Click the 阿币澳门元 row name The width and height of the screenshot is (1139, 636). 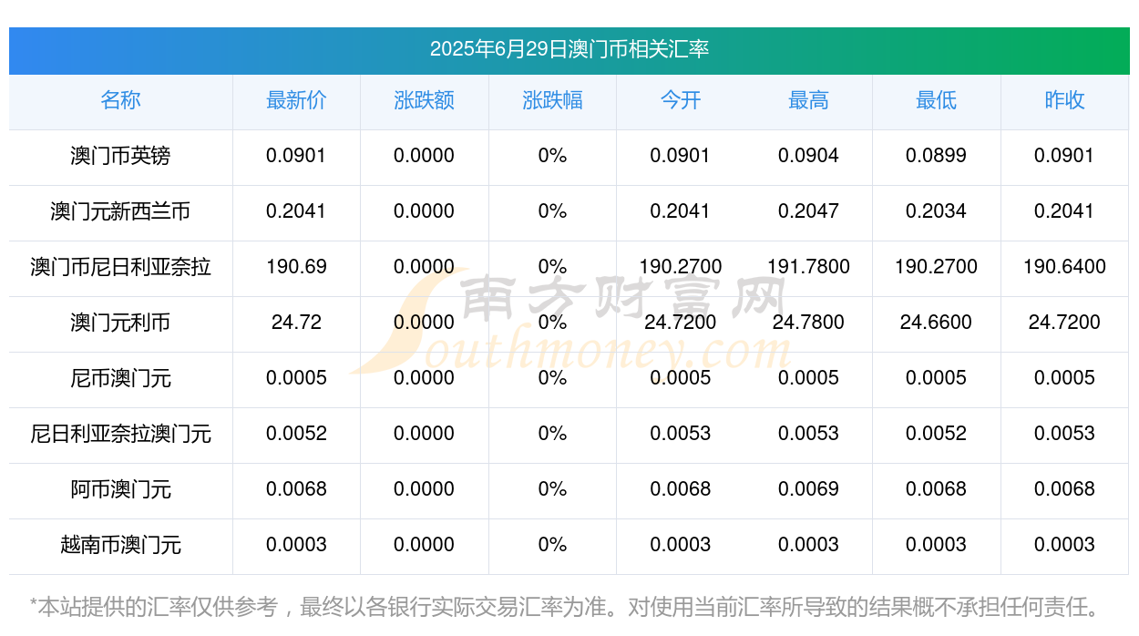(x=120, y=489)
